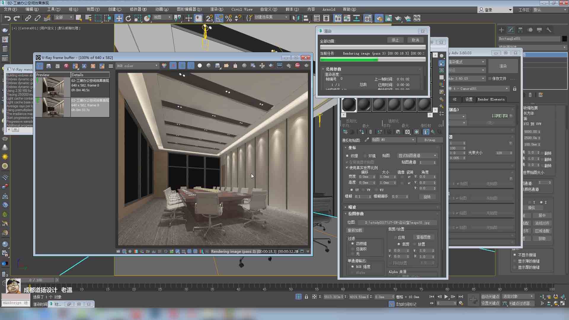Viewport: 569px width, 320px height.
Task: Open frame buffer history hamburger menu
Action: click(x=111, y=66)
